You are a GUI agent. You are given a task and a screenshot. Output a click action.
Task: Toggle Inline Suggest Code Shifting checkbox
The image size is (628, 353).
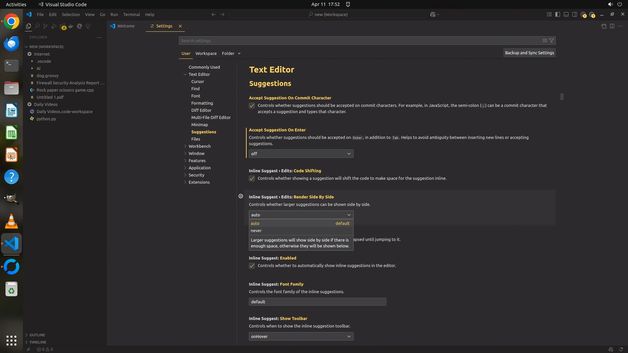[x=252, y=178]
